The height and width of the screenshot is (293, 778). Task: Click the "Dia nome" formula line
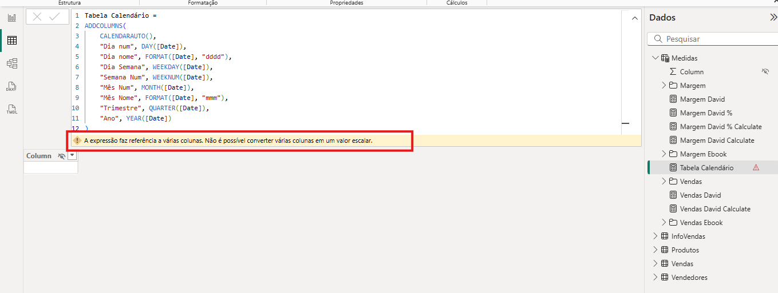[165, 57]
